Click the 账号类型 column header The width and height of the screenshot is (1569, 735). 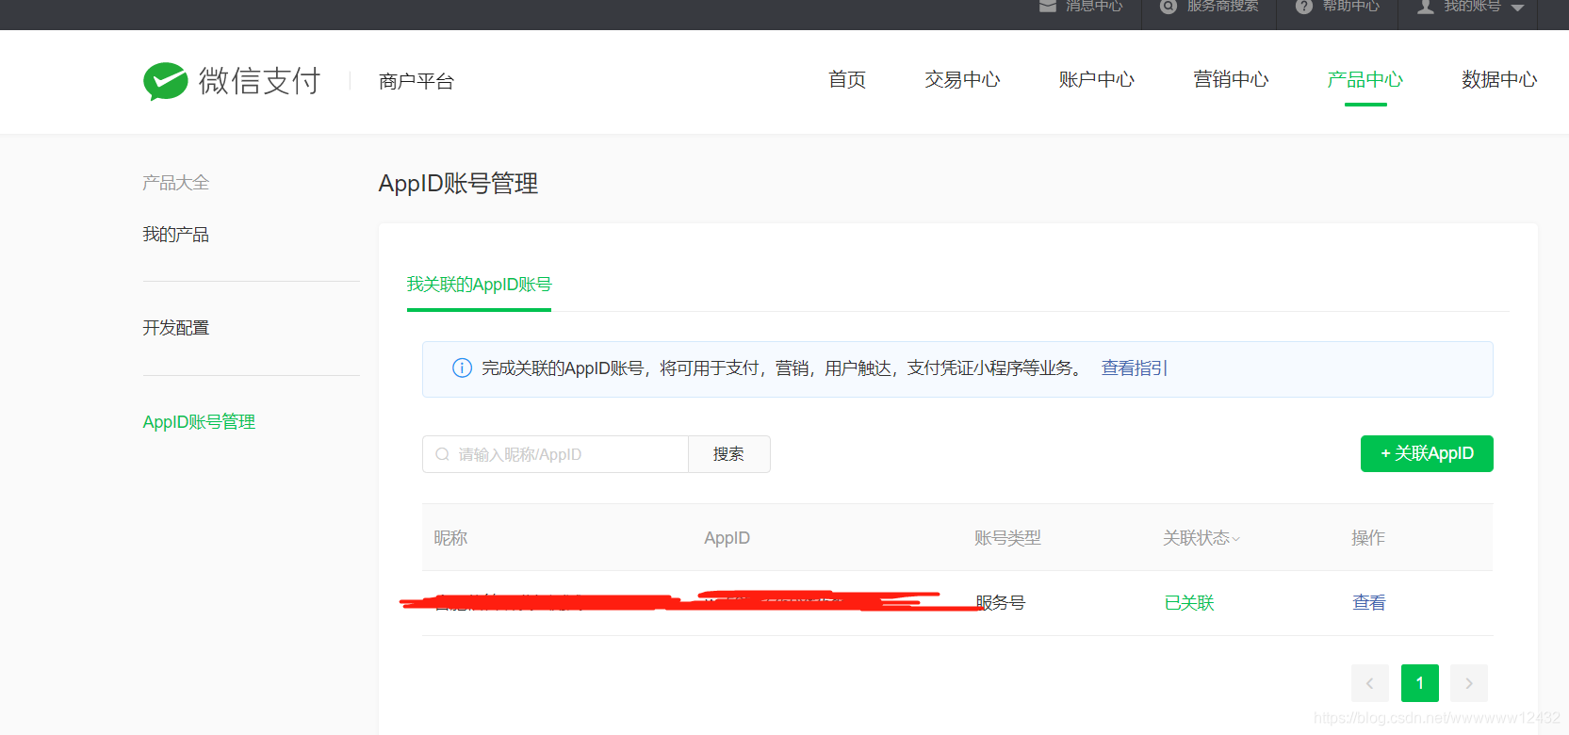pyautogui.click(x=1007, y=538)
